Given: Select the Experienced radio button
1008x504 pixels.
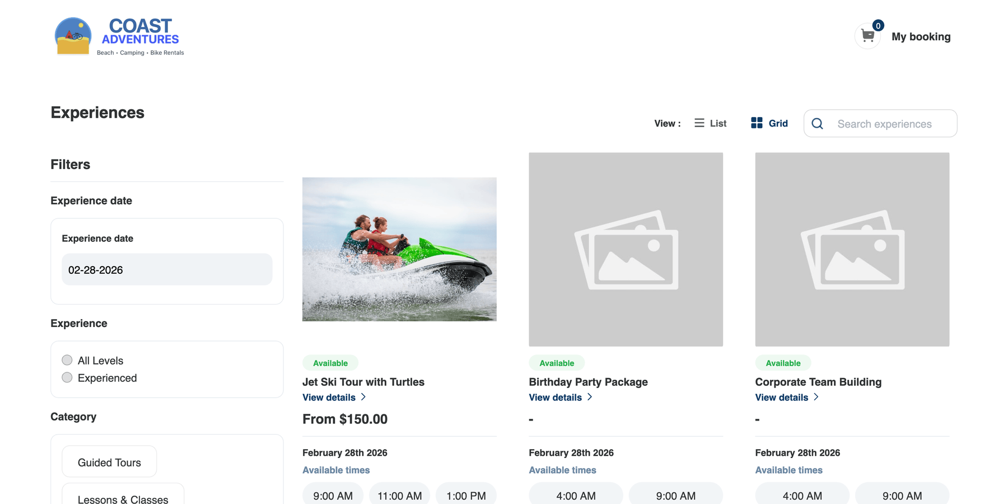Looking at the screenshot, I should pyautogui.click(x=67, y=377).
